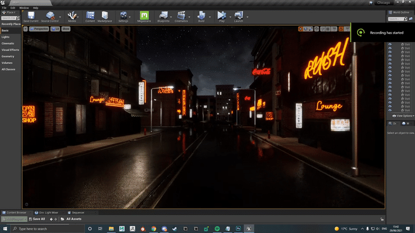Click the Search Classes magnifier icon
Viewport: 415px width, 233px height.
pyautogui.click(x=18, y=18)
